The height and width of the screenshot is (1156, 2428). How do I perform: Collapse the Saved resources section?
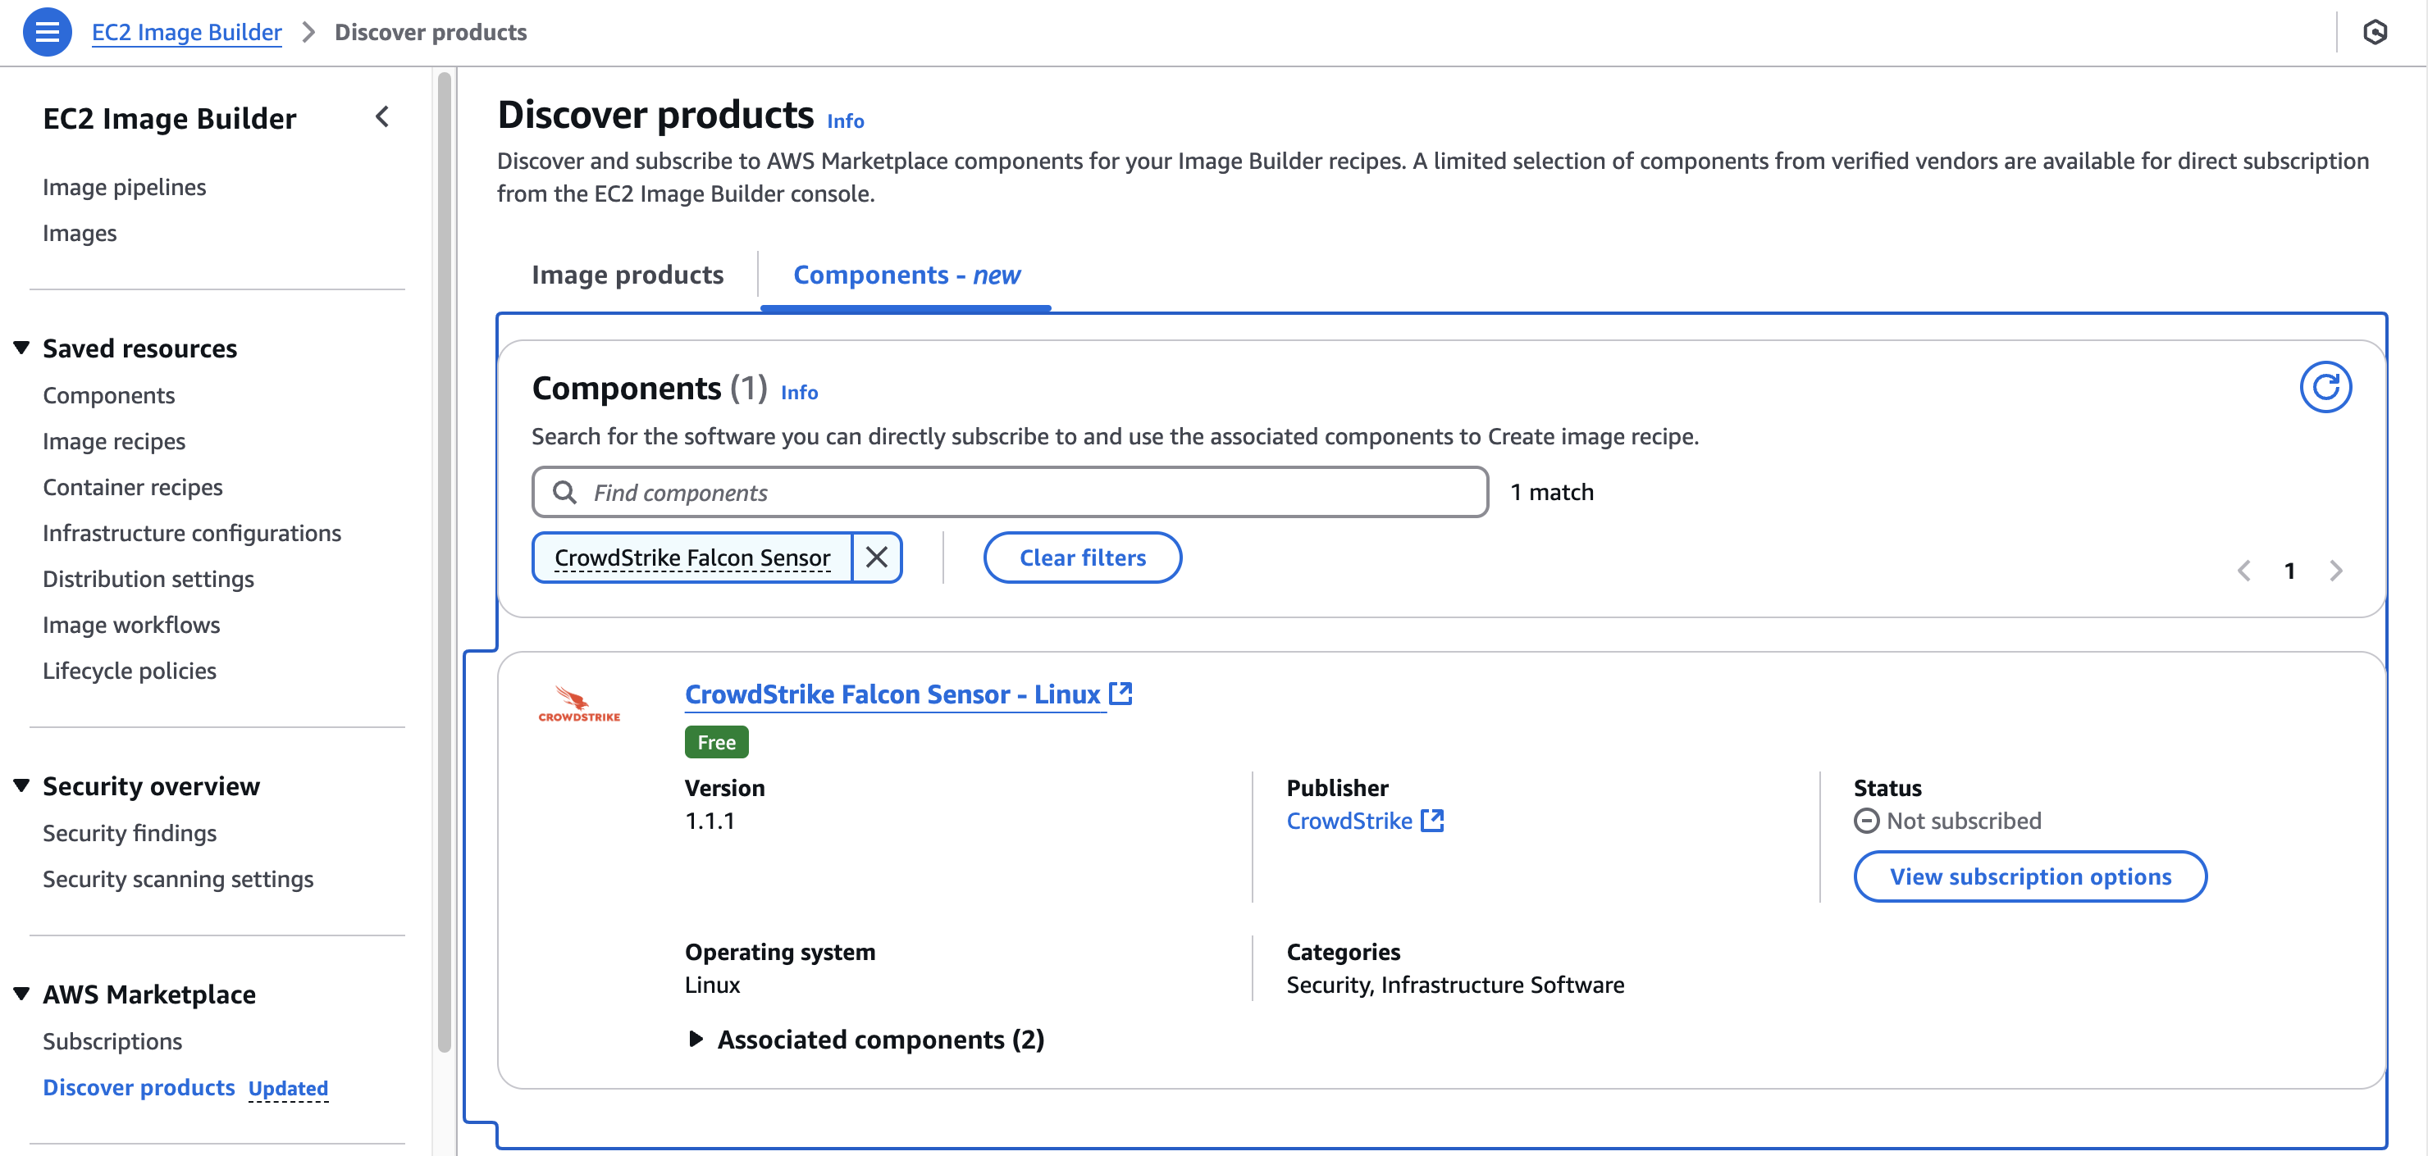pos(21,348)
